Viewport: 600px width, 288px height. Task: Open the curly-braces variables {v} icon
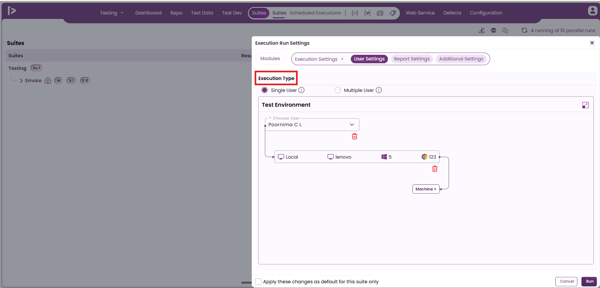pos(367,13)
